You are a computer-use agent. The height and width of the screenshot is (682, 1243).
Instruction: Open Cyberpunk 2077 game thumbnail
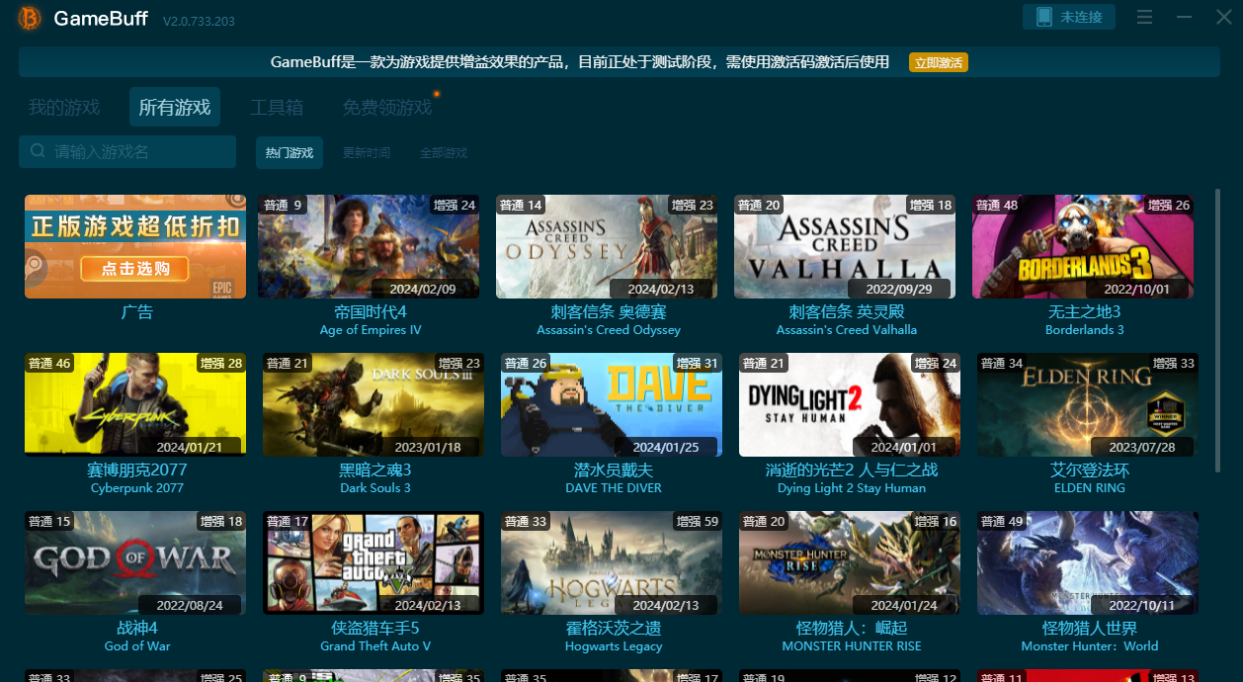(x=135, y=404)
